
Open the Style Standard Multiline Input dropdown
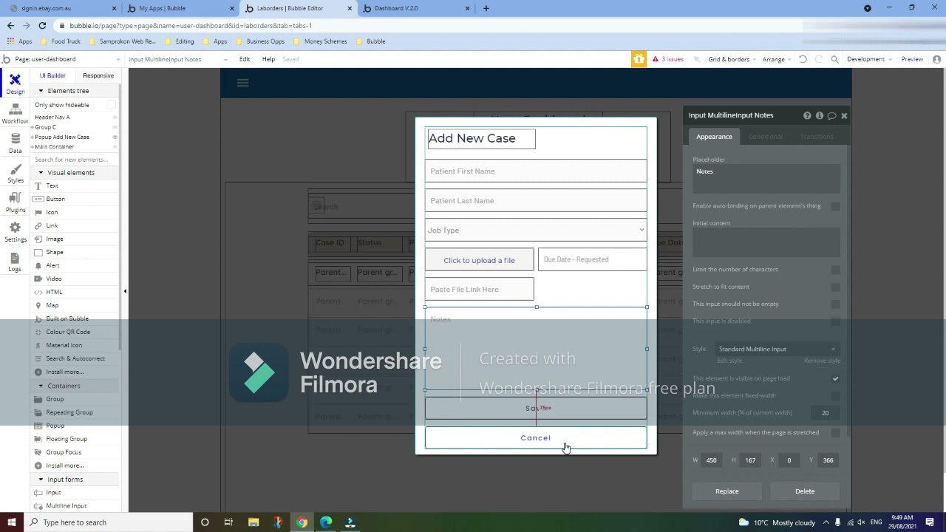[777, 349]
